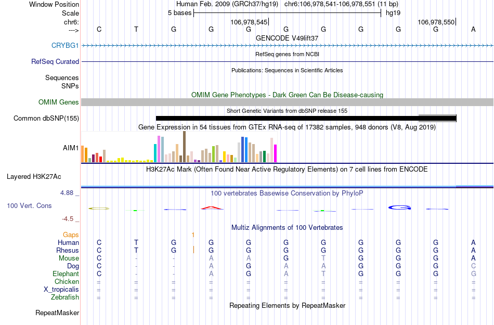This screenshot has height=325, width=494.
Task: Click the chr6:106,978,541-106,978,551 coordinates text
Action: point(330,4)
